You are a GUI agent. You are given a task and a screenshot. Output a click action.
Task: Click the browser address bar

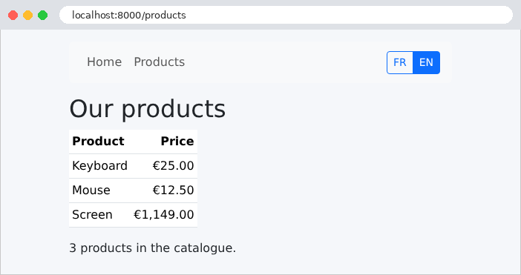[286, 15]
